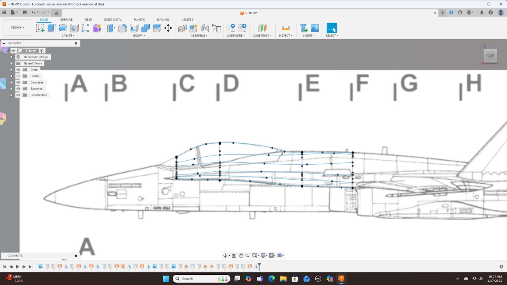Viewport: 507px width, 285px height.
Task: Select the Insert Canvas image icon
Action: tap(315, 28)
